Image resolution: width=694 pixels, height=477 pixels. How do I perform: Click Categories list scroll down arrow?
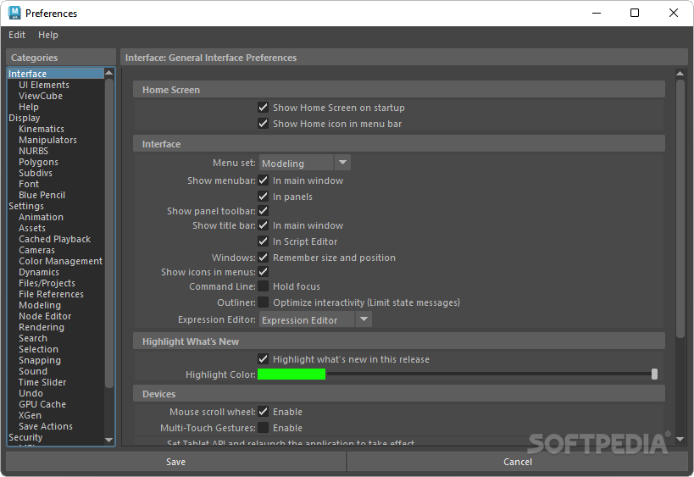[108, 440]
